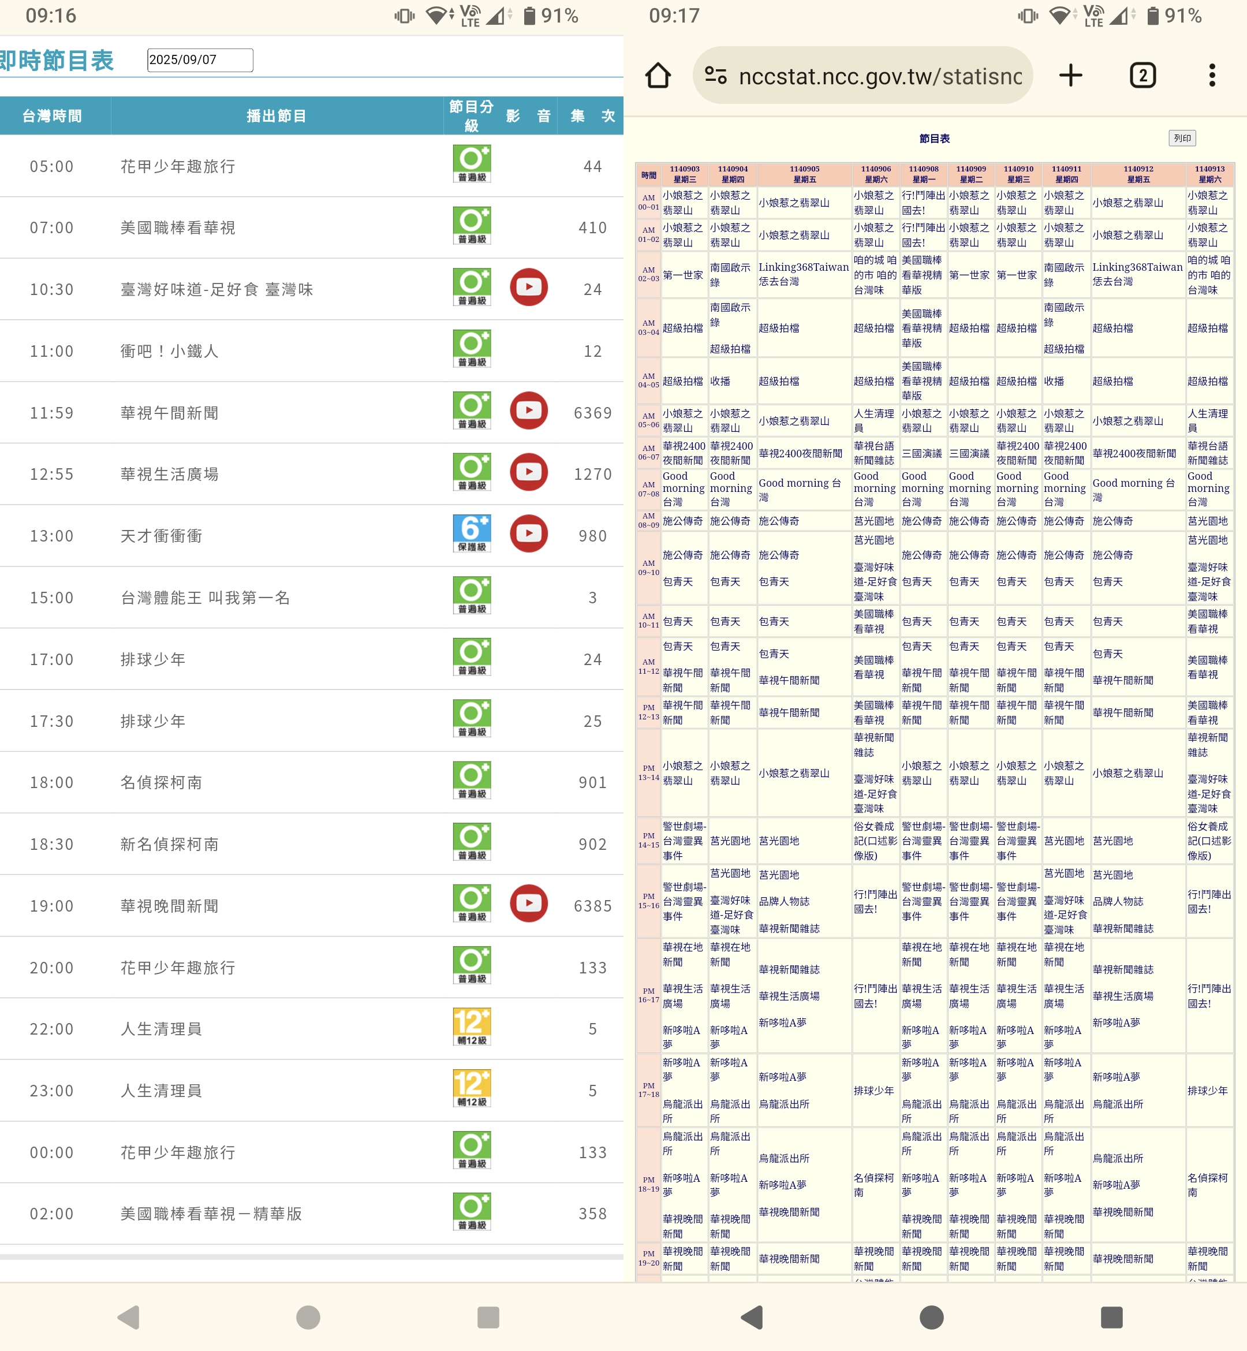Viewport: 1247px width, 1351px height.
Task: Tap the 華視晚間新聞 program title at 19:00
Action: pyautogui.click(x=169, y=906)
